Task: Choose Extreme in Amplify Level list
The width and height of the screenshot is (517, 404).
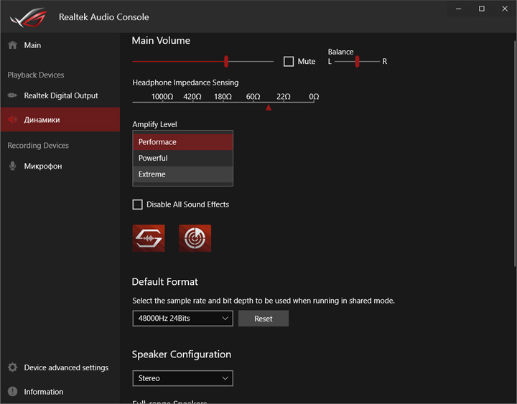Action: pos(182,174)
